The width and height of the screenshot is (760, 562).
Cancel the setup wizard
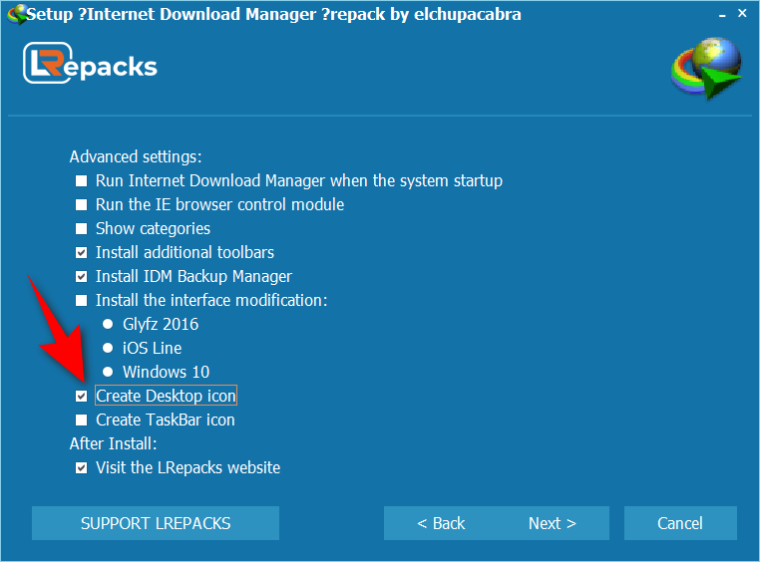tap(680, 523)
